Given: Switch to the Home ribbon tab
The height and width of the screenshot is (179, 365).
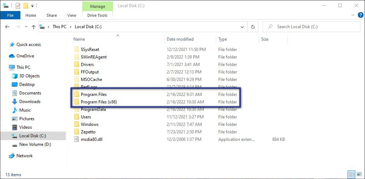Looking at the screenshot, I should [x=31, y=15].
